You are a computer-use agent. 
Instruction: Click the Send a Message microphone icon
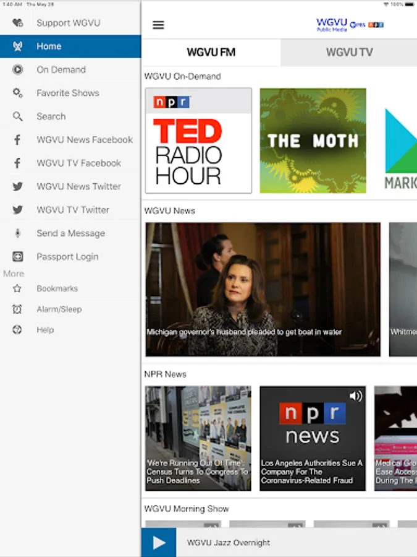(x=17, y=233)
